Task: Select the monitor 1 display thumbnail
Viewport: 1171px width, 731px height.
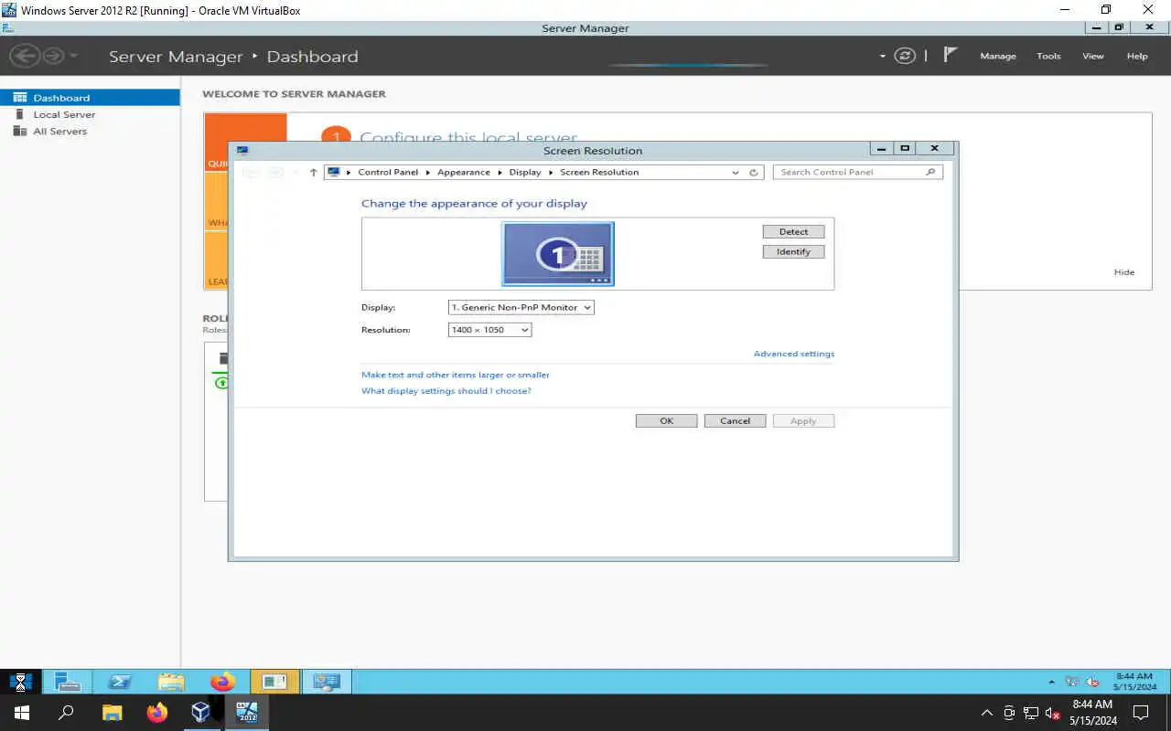Action: pyautogui.click(x=558, y=254)
